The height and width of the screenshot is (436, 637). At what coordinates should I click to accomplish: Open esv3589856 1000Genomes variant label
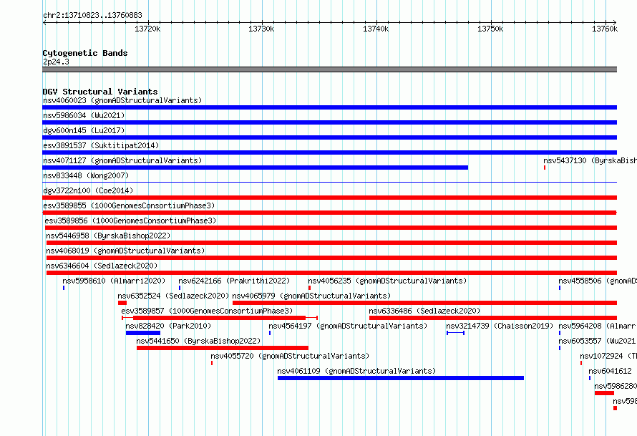(x=130, y=221)
